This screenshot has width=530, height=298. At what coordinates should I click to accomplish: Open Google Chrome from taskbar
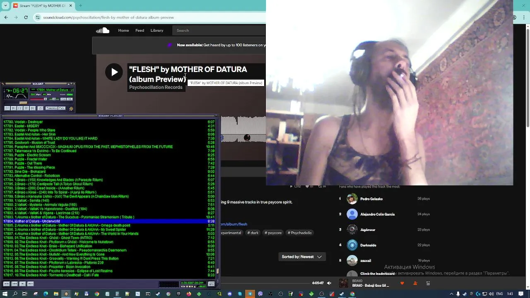(x=97, y=294)
